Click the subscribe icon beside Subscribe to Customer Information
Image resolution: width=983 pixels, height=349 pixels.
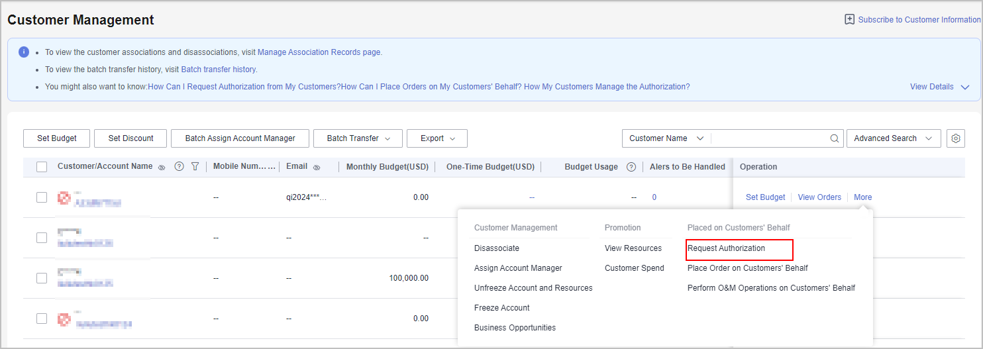pos(849,20)
